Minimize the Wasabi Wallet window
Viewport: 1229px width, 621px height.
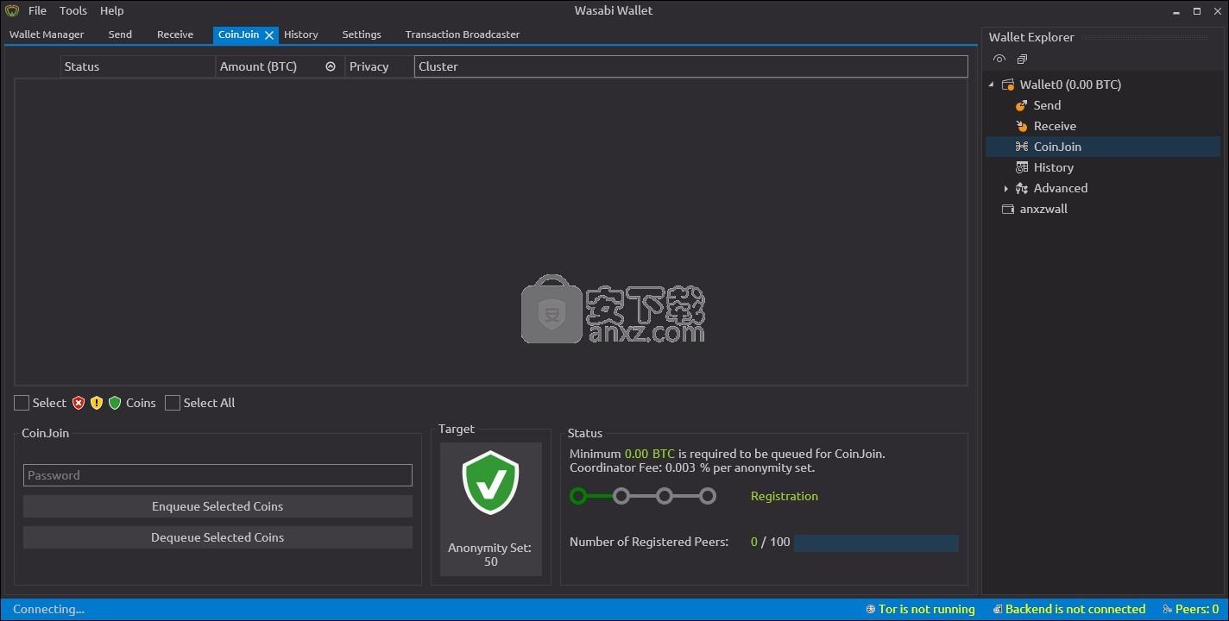click(x=1177, y=11)
